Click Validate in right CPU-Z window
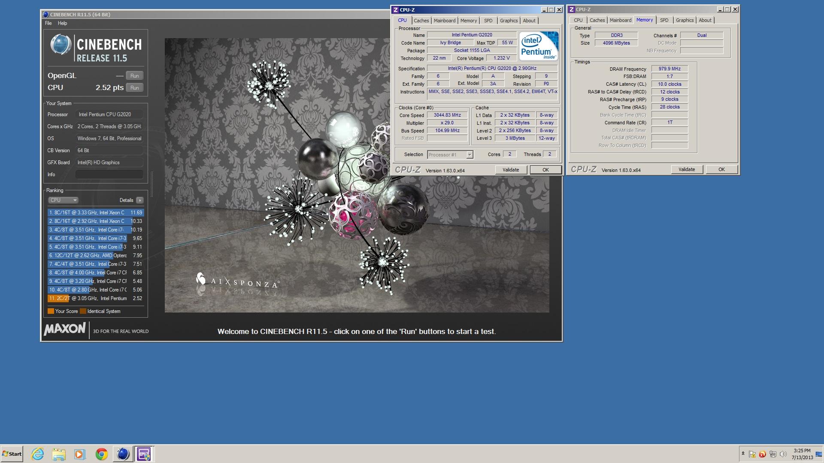 click(x=687, y=169)
